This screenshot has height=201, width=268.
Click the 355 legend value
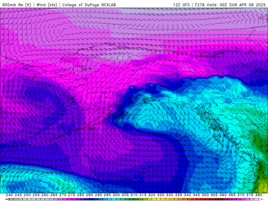[214, 195]
